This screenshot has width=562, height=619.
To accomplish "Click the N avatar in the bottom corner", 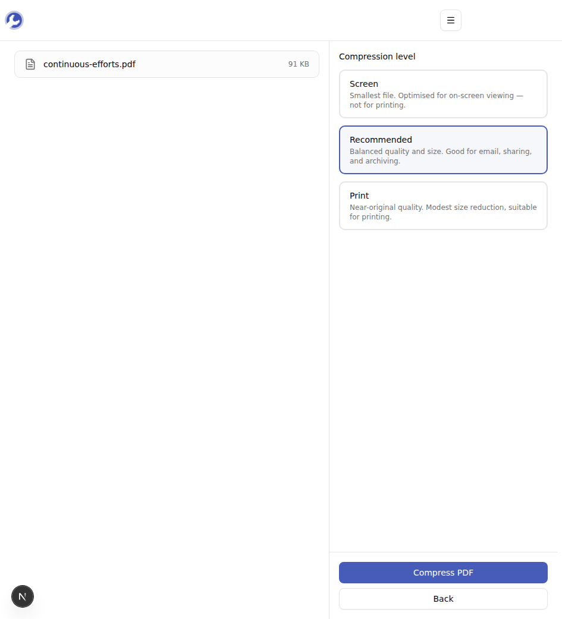I will (22, 596).
